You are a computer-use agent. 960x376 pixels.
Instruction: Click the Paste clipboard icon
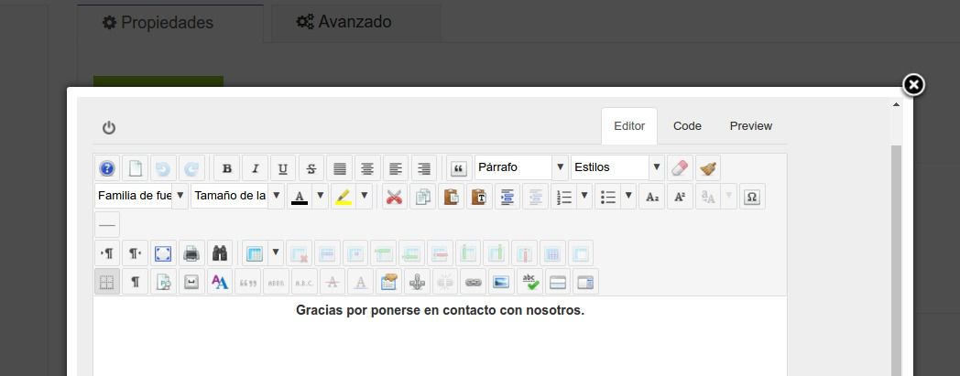pos(451,197)
